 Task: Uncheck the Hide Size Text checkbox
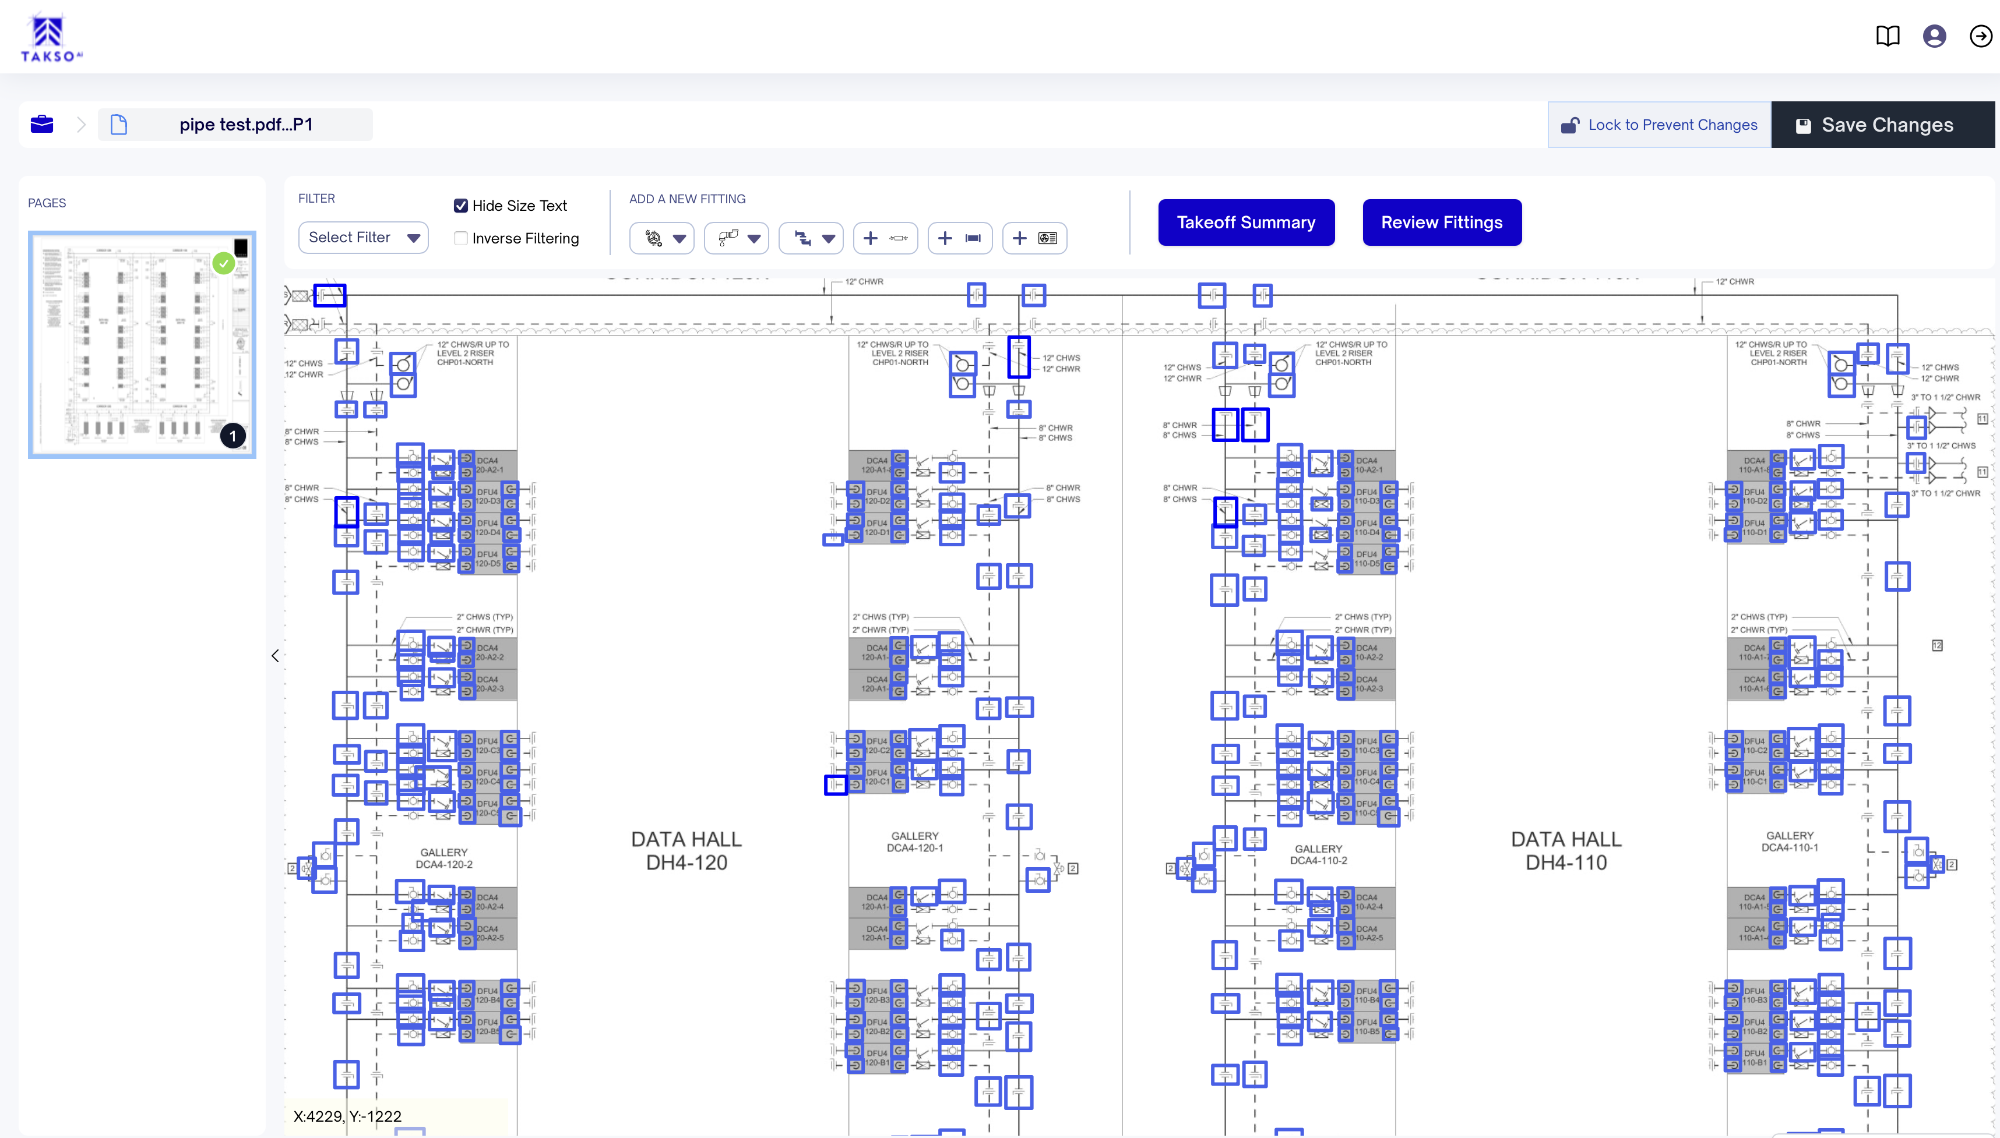point(462,206)
